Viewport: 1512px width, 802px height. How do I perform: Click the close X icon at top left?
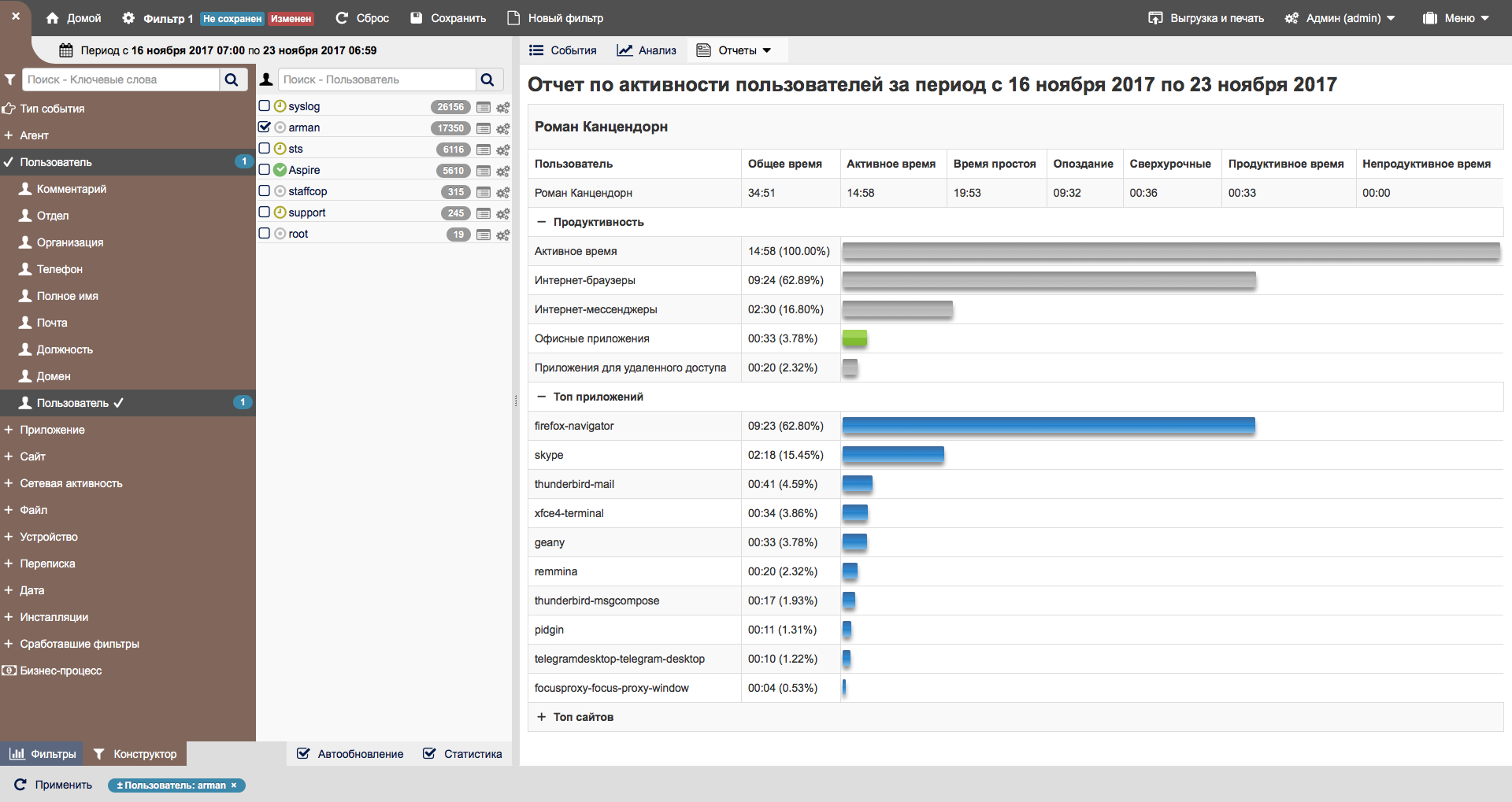15,16
